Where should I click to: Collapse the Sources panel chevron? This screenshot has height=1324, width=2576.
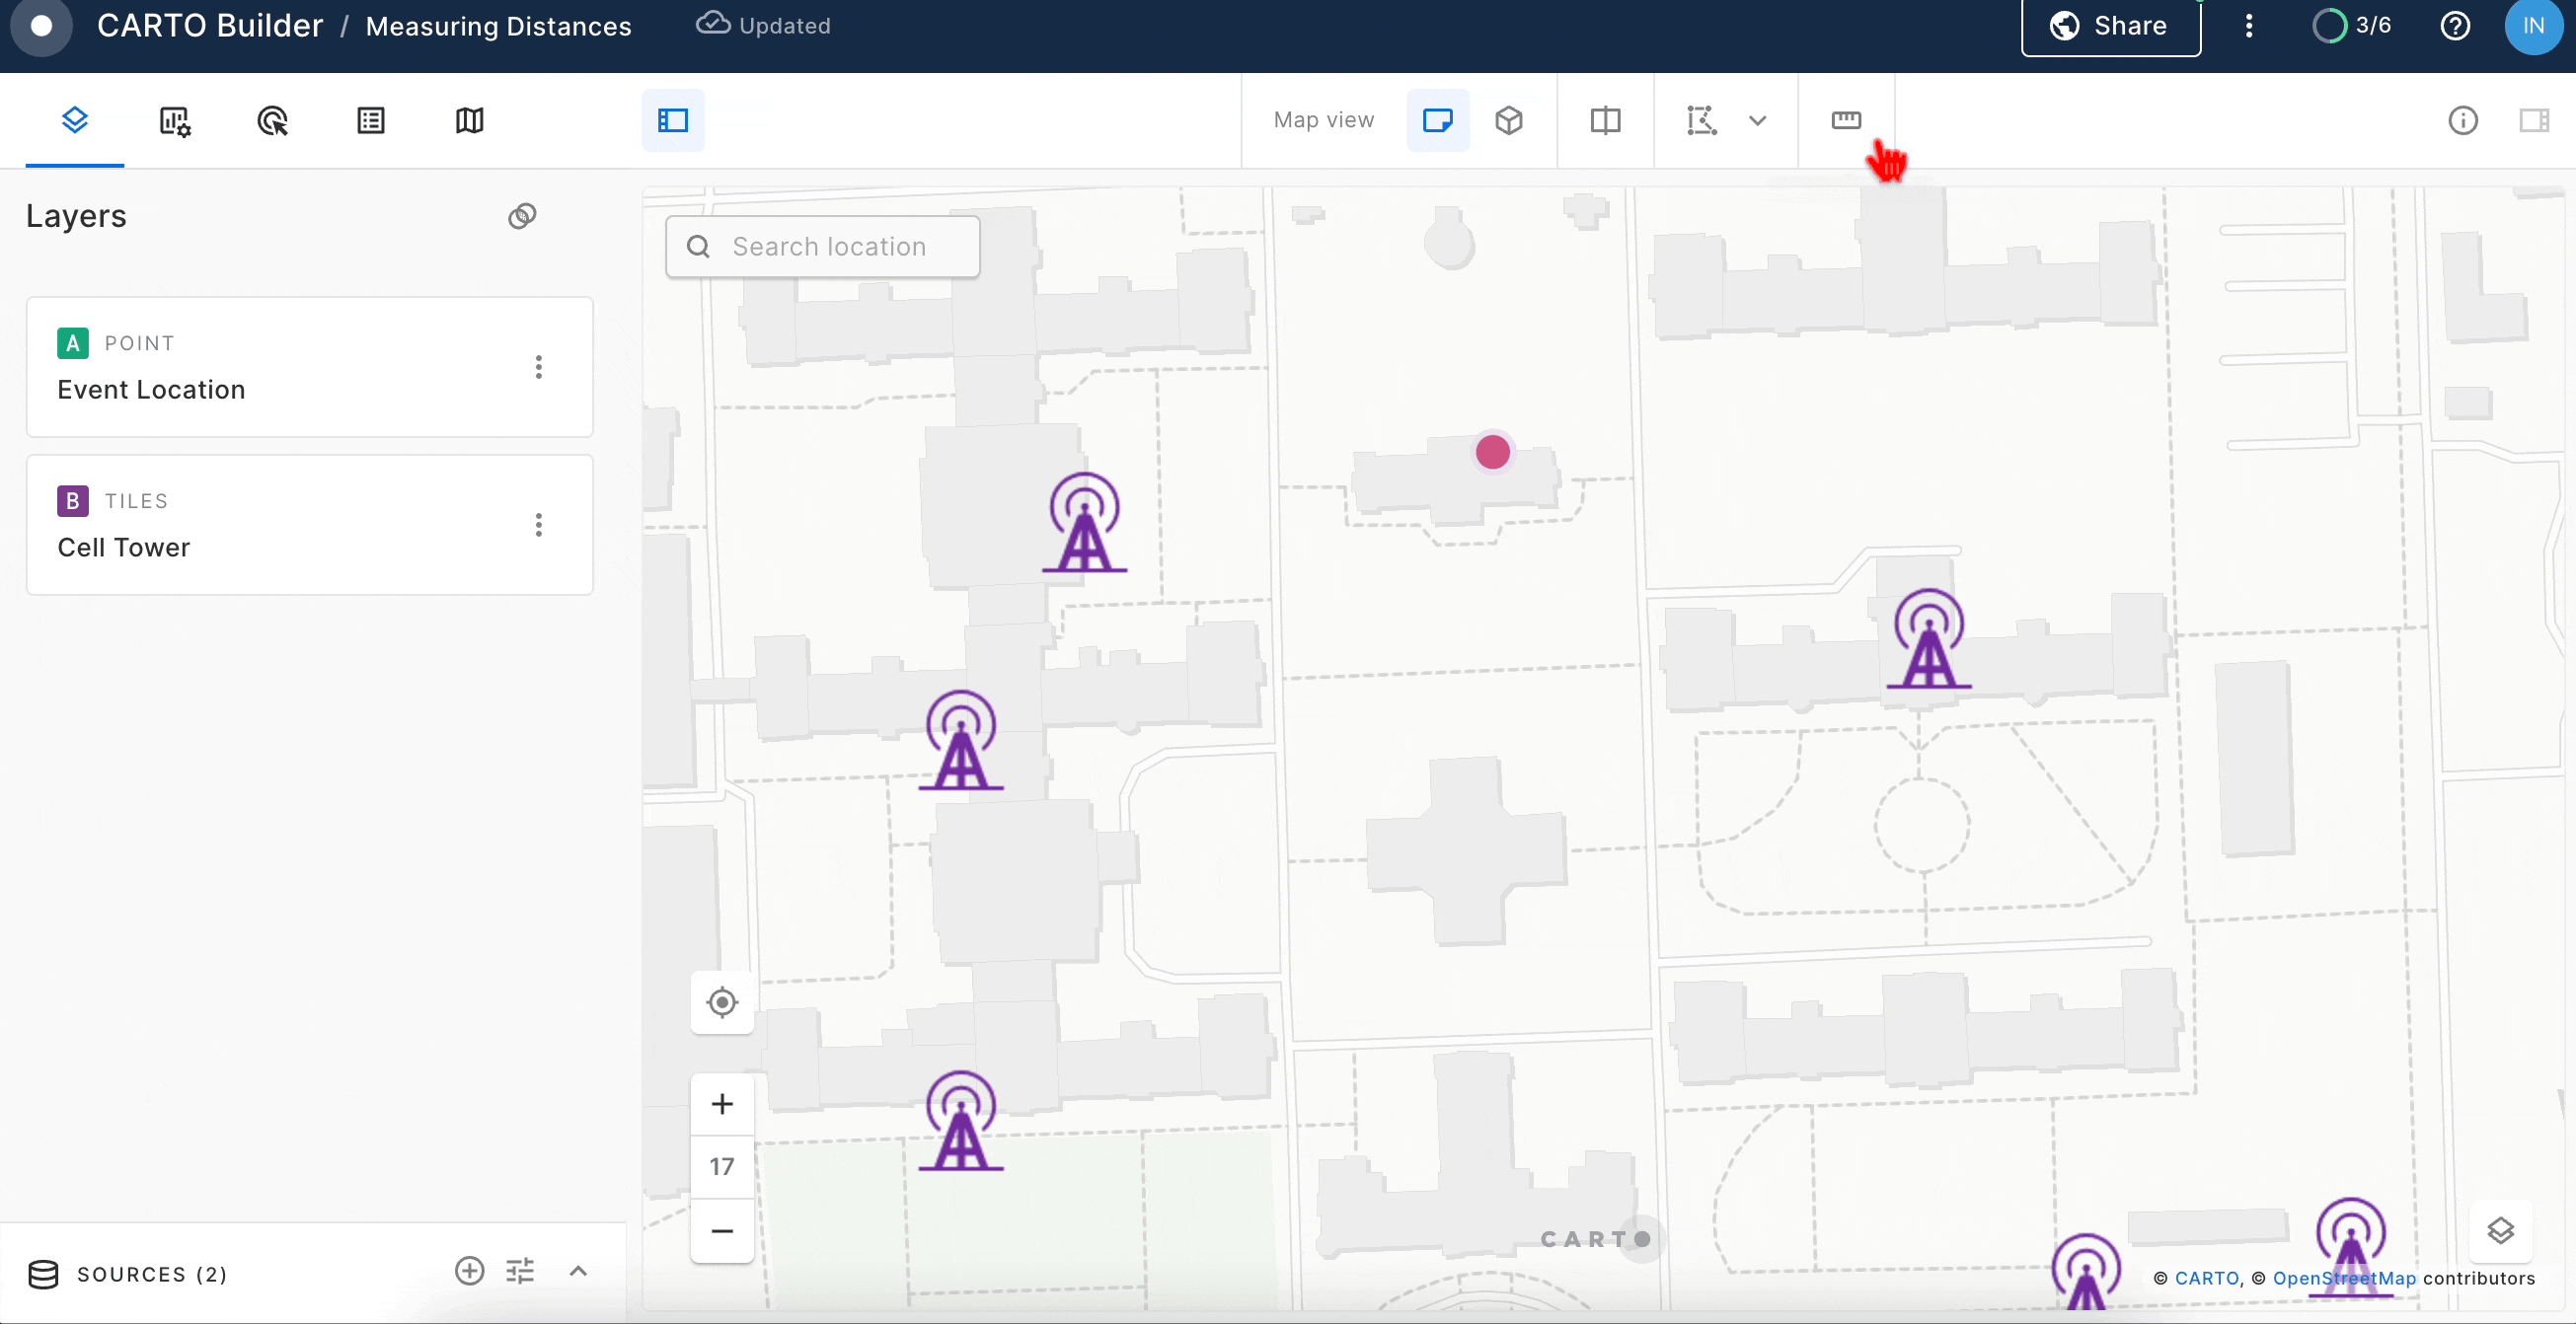tap(578, 1271)
